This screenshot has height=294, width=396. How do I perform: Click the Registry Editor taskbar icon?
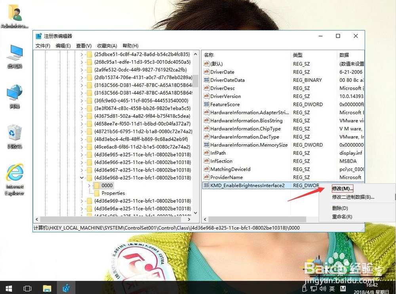point(66,288)
